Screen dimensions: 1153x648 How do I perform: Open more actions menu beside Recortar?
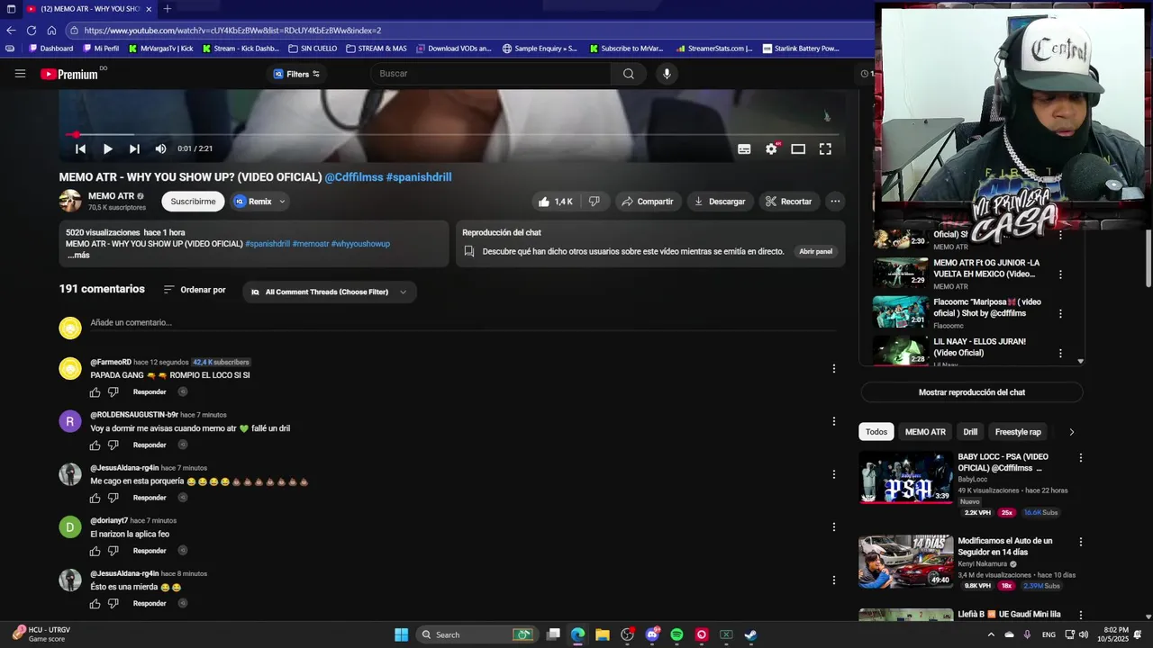835,202
